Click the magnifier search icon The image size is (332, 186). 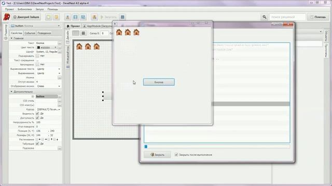(264, 17)
